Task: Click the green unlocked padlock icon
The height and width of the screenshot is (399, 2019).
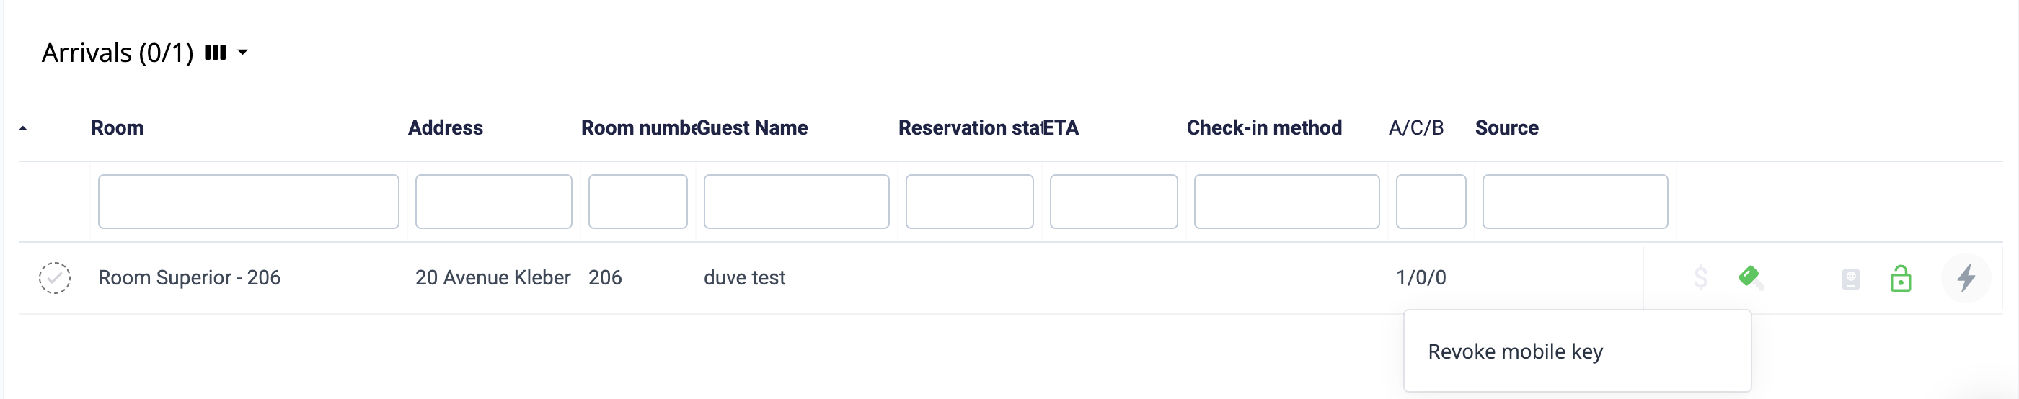Action: pos(1901,278)
